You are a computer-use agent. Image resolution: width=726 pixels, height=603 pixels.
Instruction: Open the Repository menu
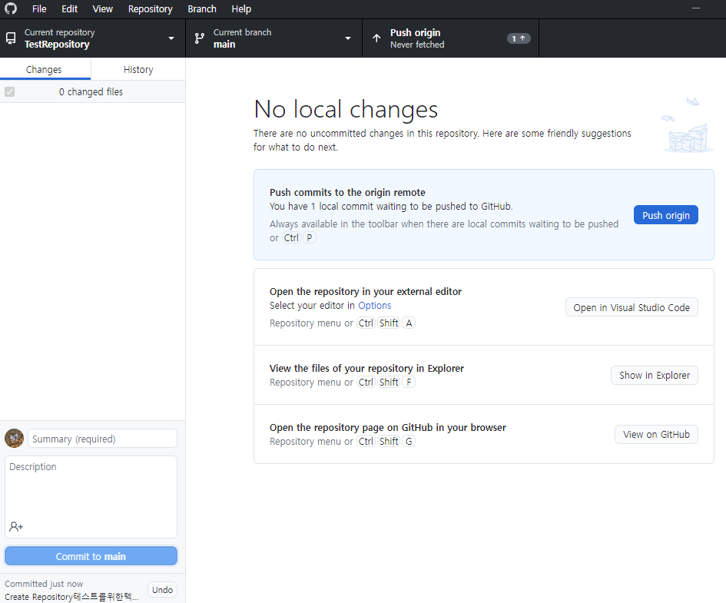tap(150, 8)
